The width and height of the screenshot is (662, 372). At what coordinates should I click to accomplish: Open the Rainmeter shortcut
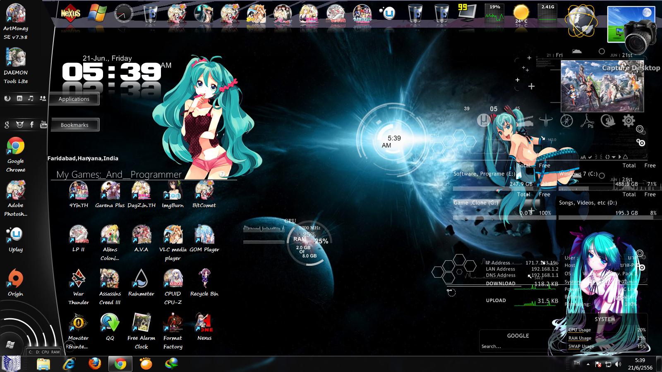pyautogui.click(x=142, y=283)
